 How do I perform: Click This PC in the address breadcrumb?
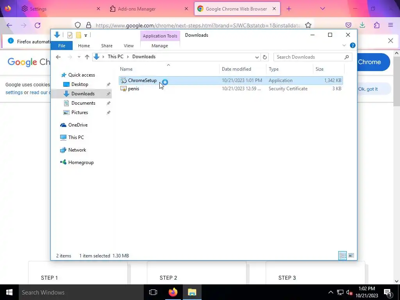[x=115, y=57]
